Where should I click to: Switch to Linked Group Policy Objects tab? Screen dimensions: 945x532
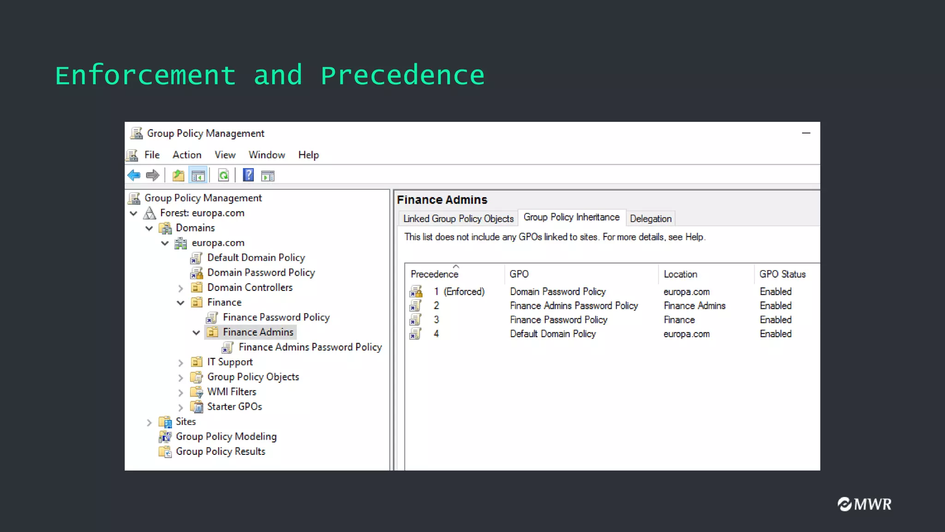458,219
